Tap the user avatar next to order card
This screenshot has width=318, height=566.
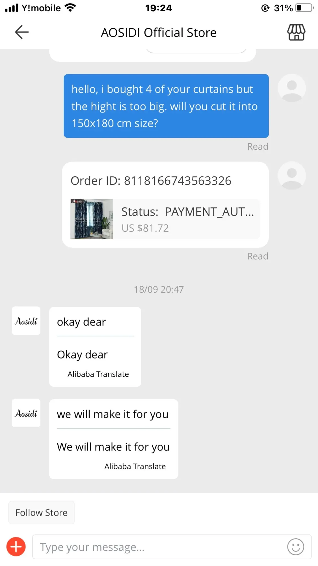(292, 175)
